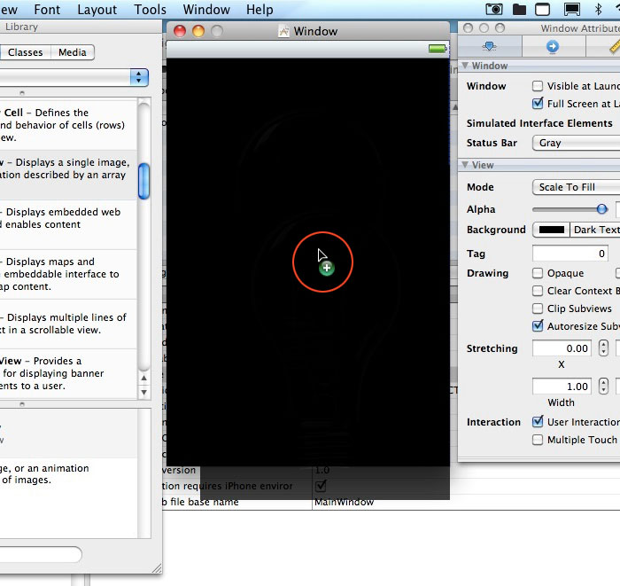620x586 pixels.
Task: Adjust the Alpha slider knob
Action: (601, 209)
